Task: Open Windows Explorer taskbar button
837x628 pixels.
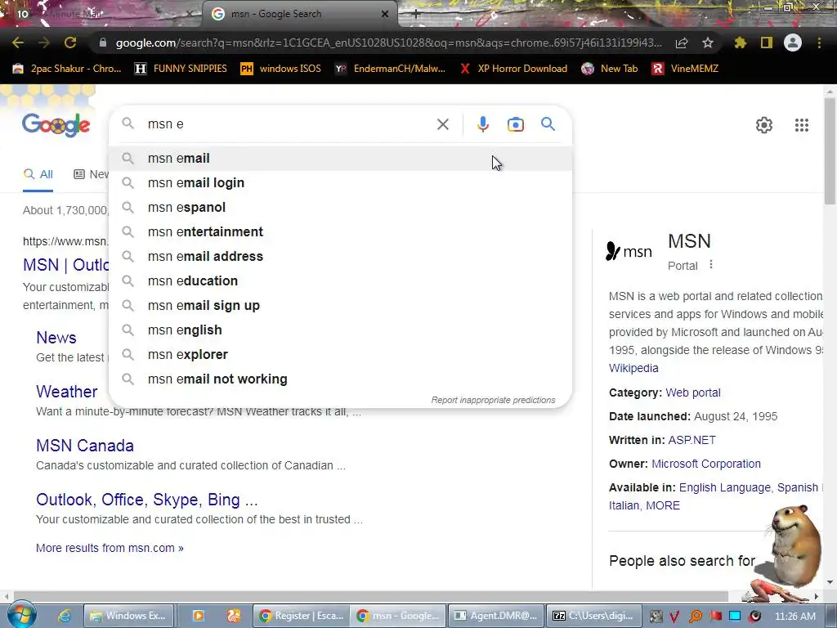Action: (129, 616)
